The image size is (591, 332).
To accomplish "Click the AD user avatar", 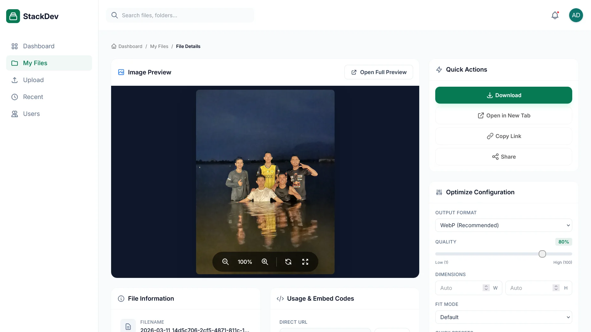I will [576, 15].
